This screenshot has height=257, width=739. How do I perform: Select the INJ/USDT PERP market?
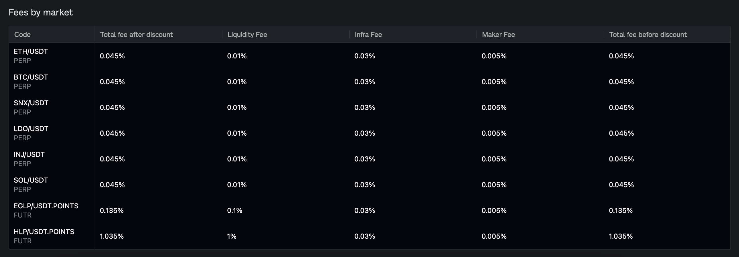point(29,159)
